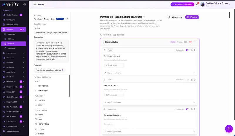This screenshot has width=235, height=136.
Task: Delete the Generalidades section with red trash icon
Action: coord(190,42)
